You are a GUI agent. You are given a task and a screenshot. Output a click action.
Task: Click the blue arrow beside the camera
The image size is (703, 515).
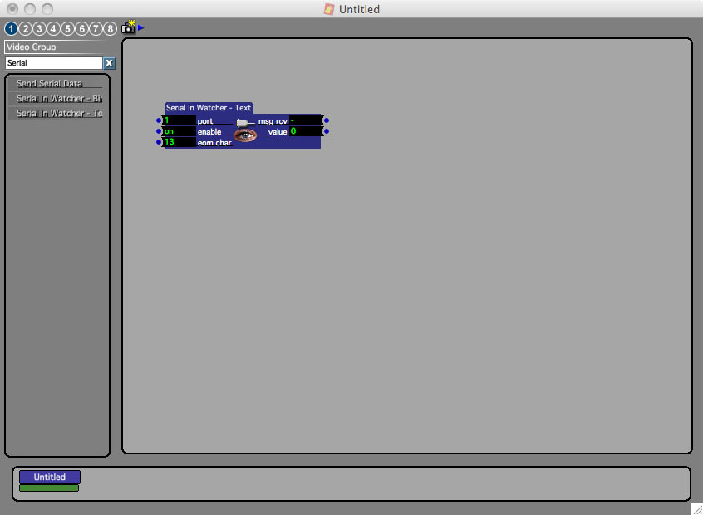tap(141, 27)
